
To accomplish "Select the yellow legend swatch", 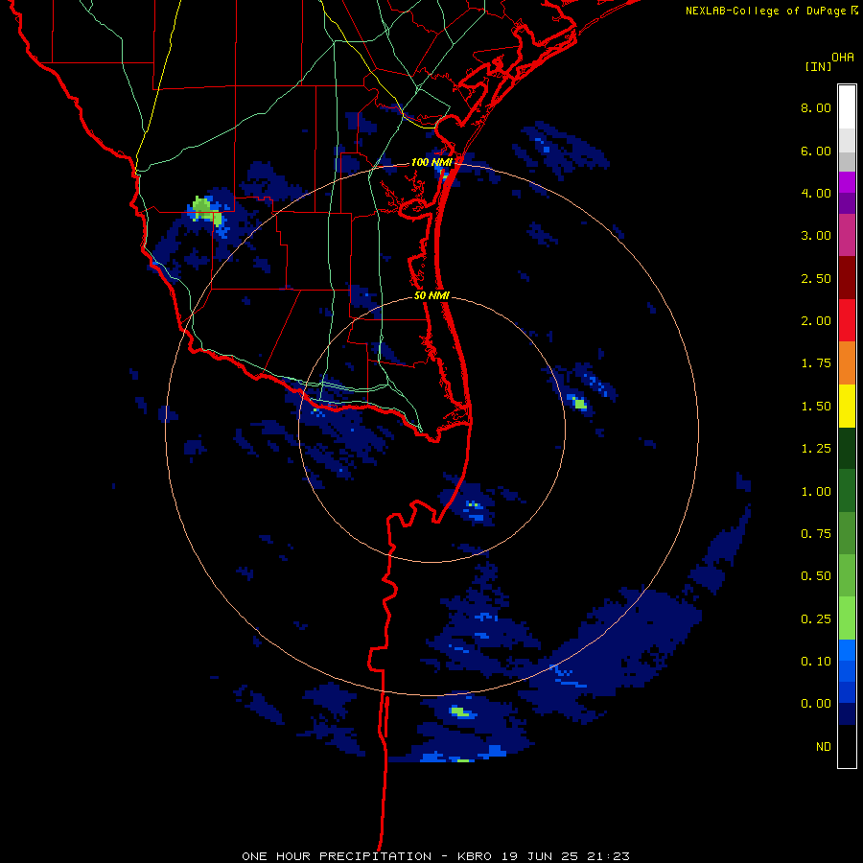I will pyautogui.click(x=847, y=406).
